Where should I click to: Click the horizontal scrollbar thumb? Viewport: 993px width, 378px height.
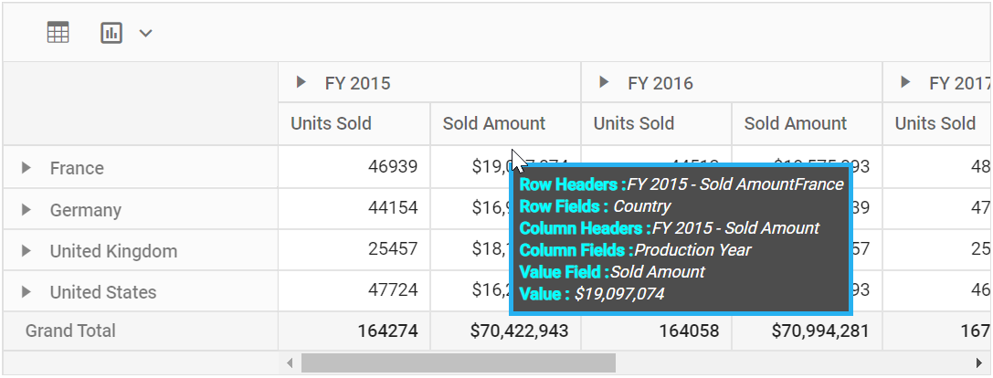(x=458, y=362)
